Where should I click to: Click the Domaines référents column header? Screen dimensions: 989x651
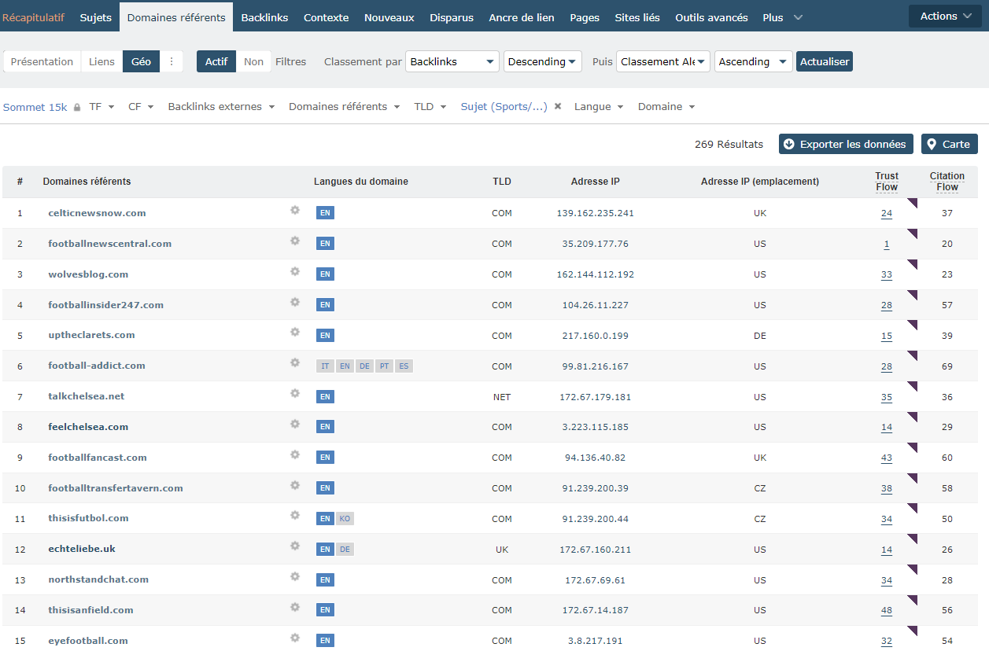click(x=87, y=182)
